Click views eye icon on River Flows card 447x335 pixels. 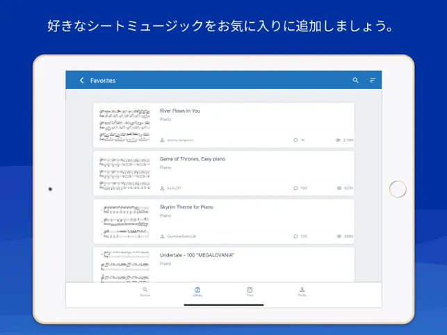click(338, 140)
